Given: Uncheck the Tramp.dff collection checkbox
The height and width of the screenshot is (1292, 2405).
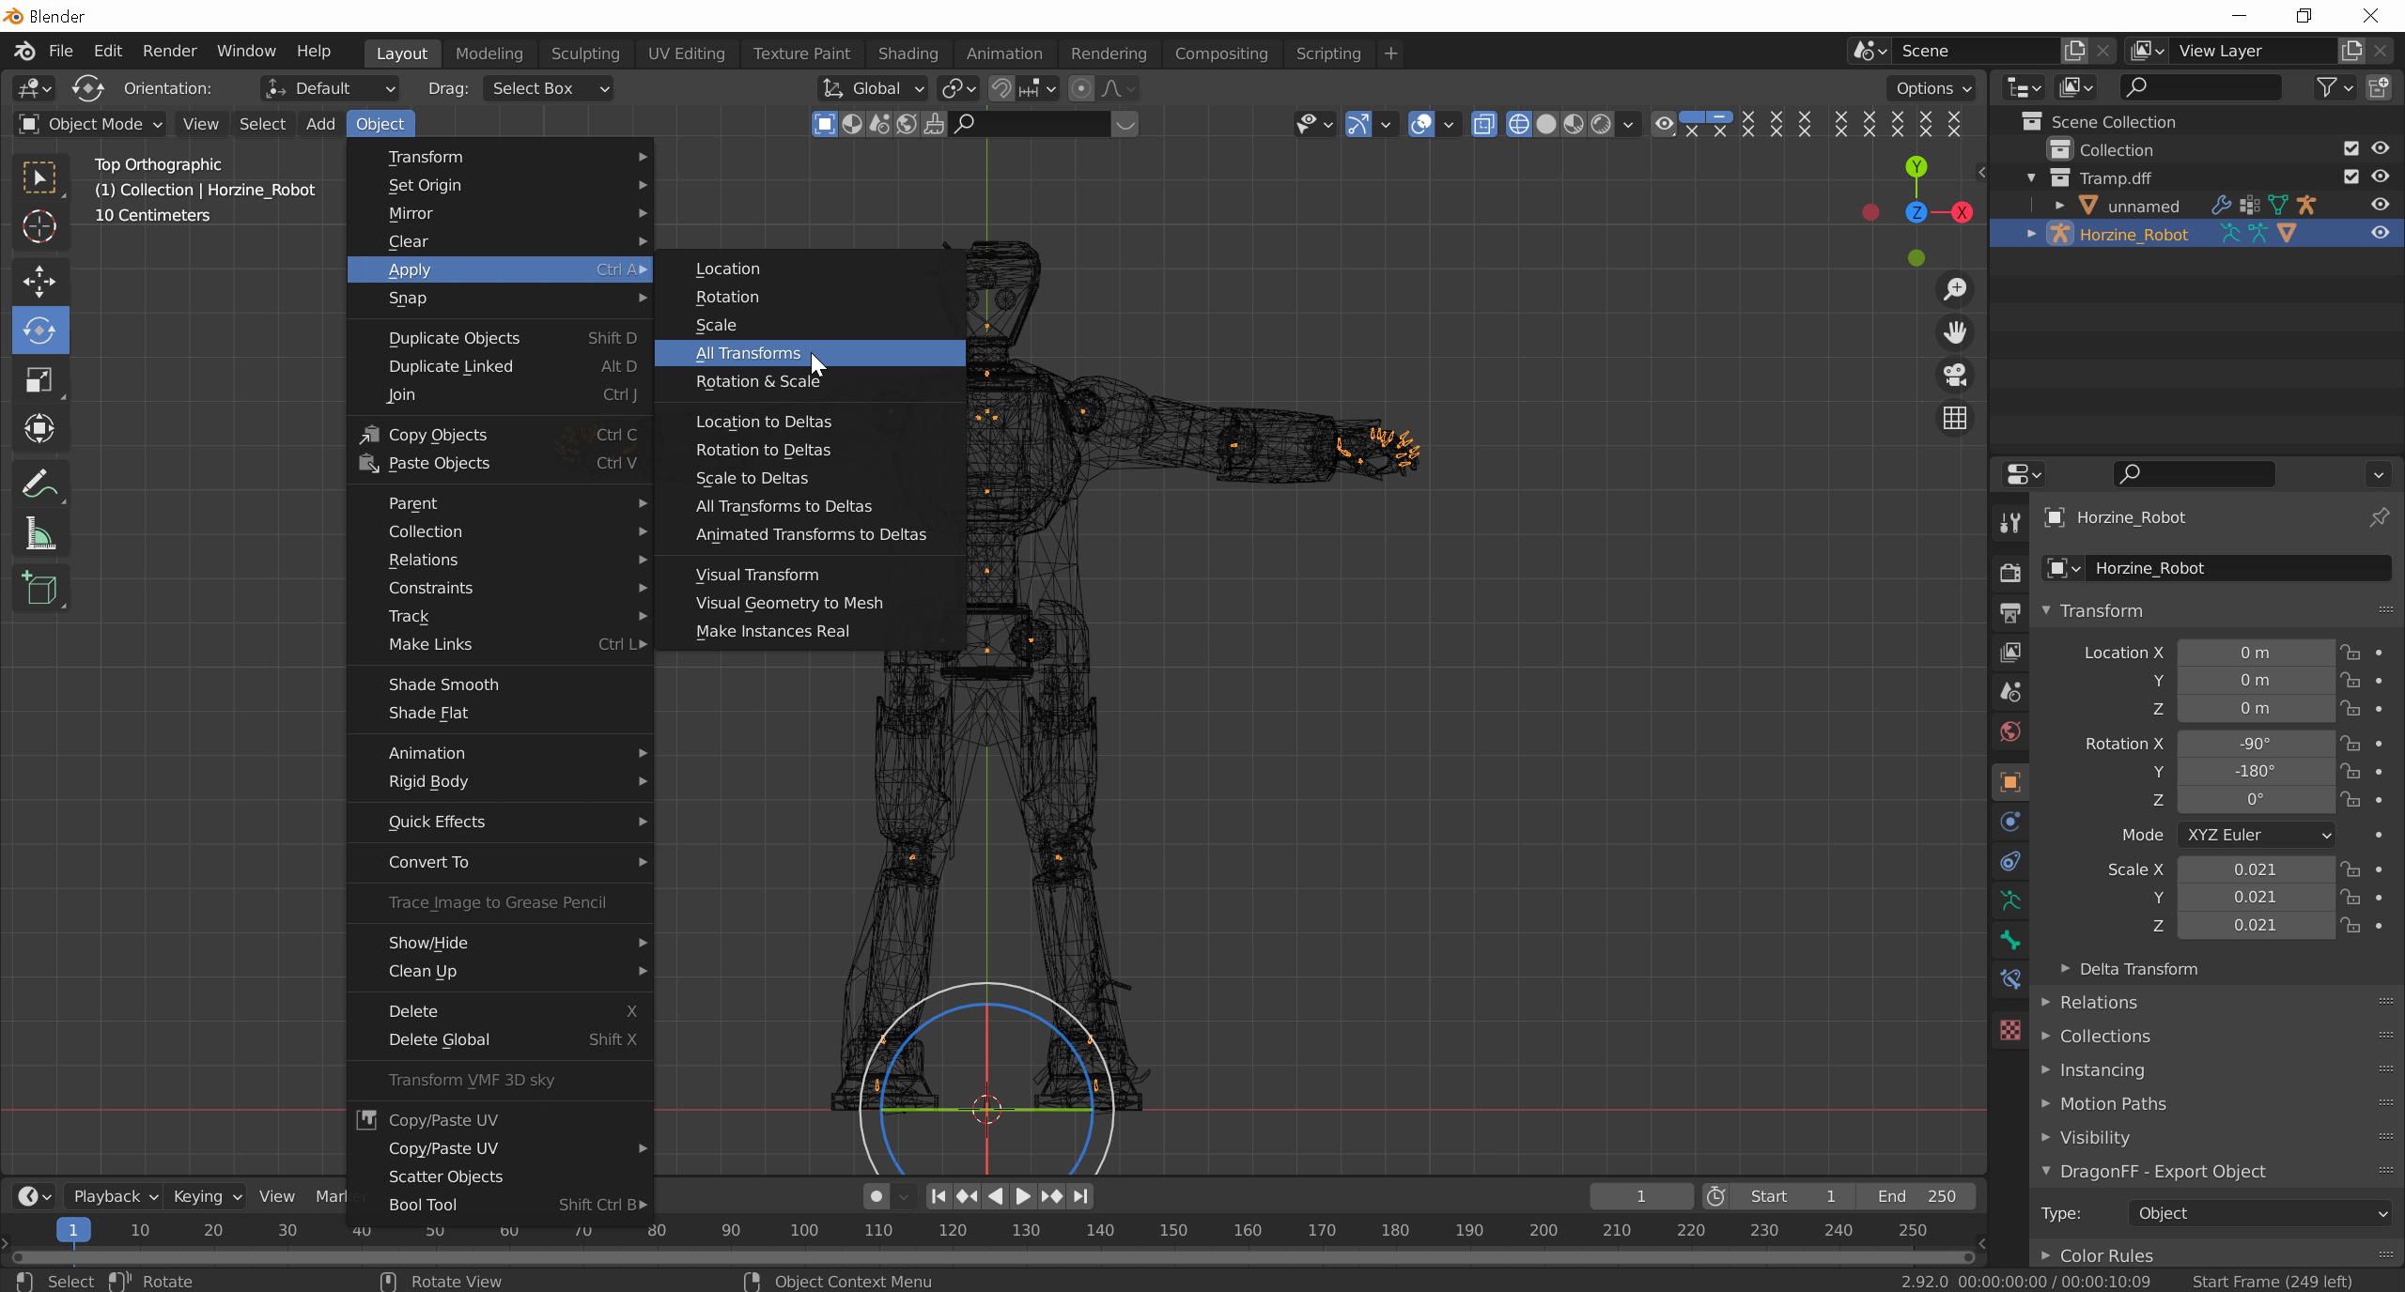Looking at the screenshot, I should pos(2351,177).
